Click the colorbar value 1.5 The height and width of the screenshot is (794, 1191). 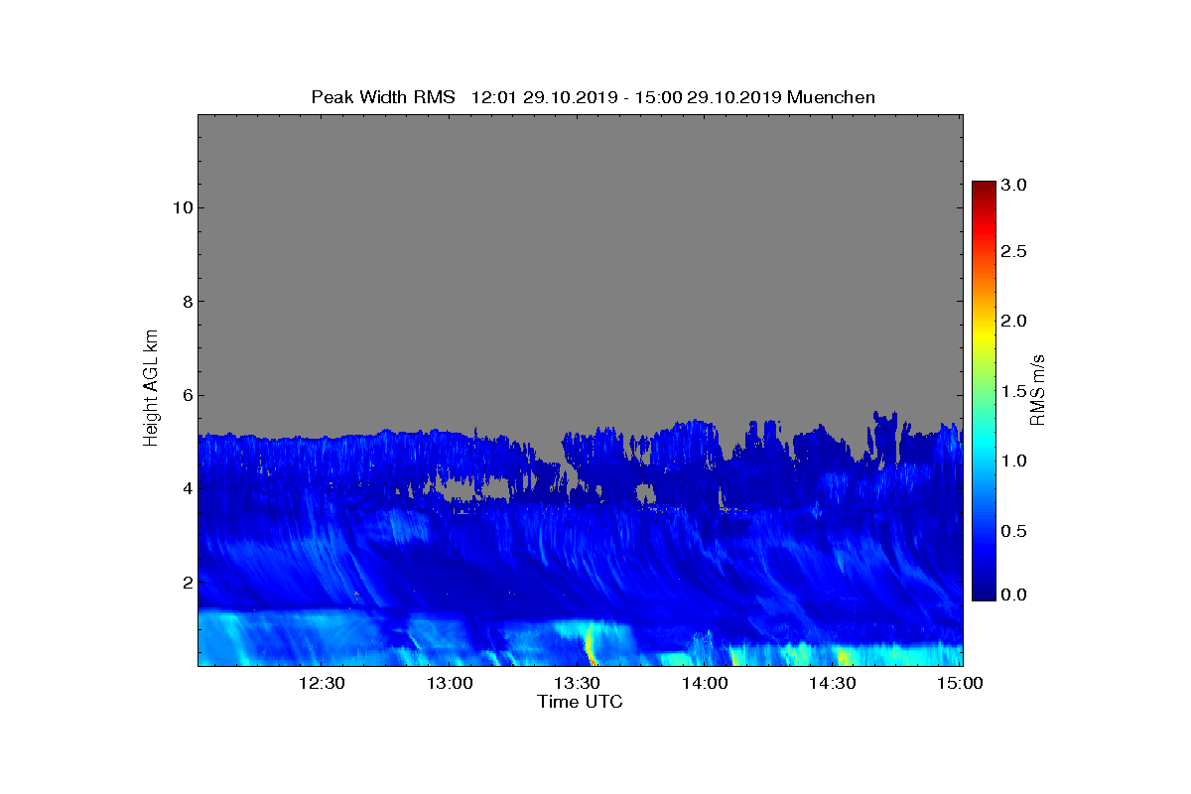[x=1012, y=391]
